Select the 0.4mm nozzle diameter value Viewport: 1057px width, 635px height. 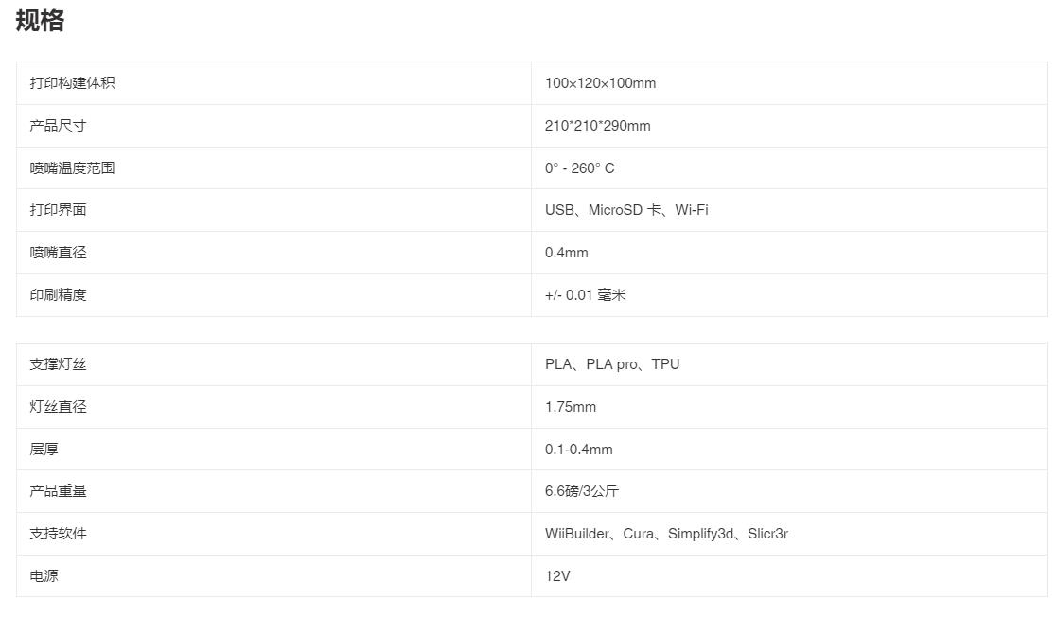click(x=566, y=253)
